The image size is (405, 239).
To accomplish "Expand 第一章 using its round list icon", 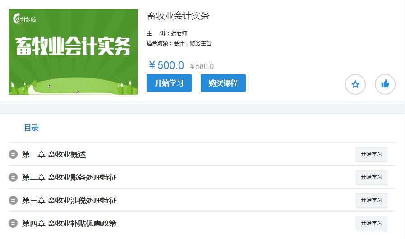I will [x=13, y=155].
